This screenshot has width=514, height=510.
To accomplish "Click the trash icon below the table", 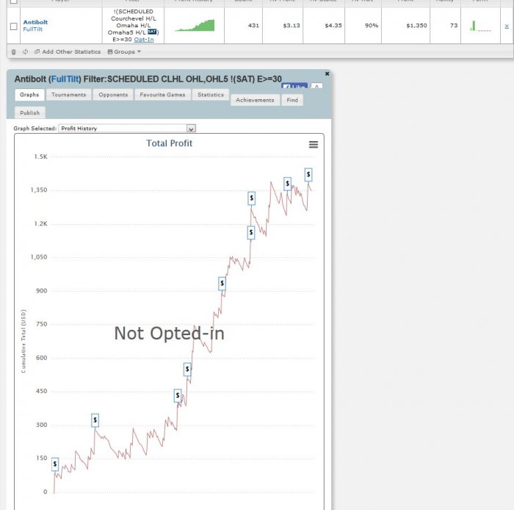I will (x=14, y=52).
